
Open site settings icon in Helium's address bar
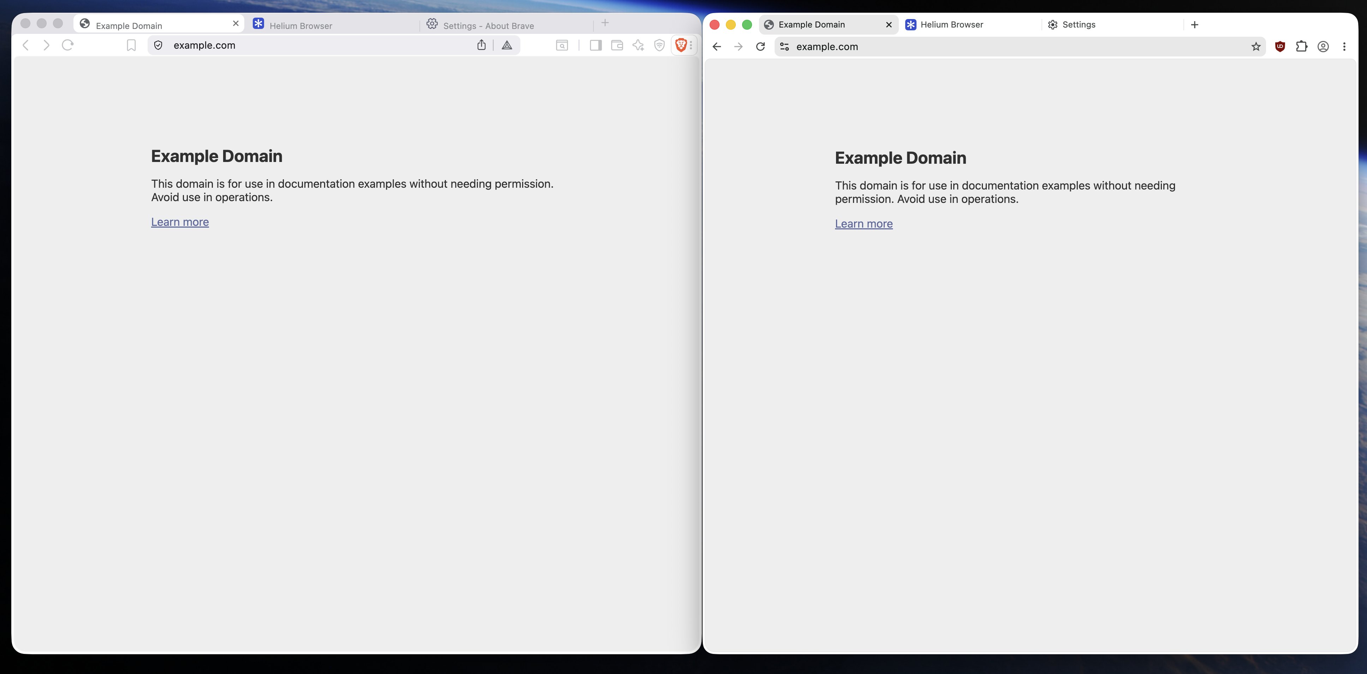[x=784, y=47]
